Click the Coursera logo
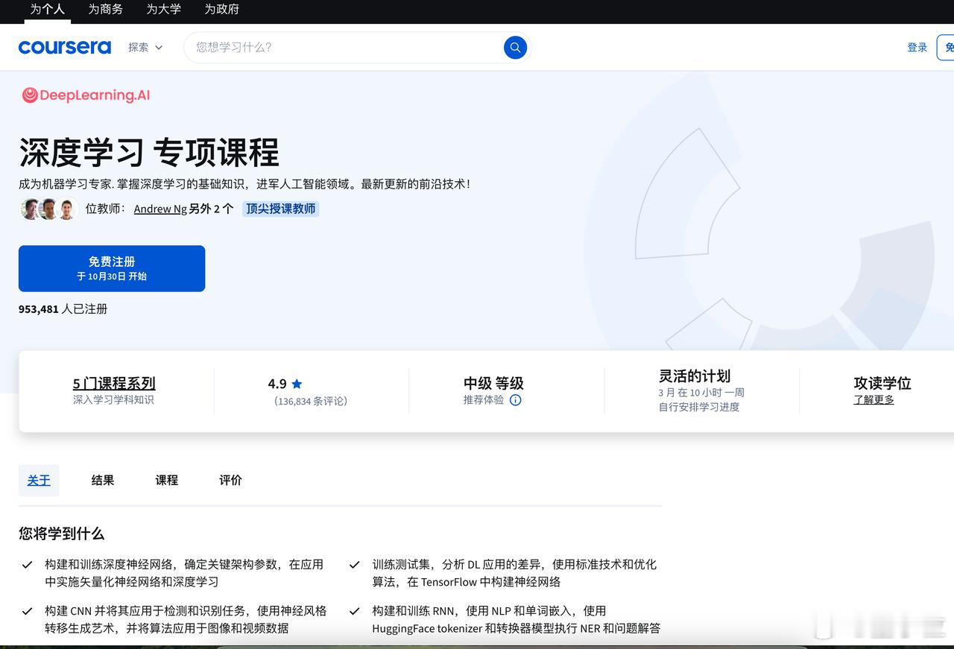 click(65, 47)
